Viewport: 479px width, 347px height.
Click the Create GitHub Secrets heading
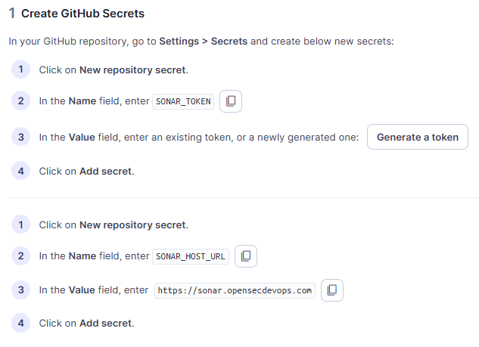[82, 14]
